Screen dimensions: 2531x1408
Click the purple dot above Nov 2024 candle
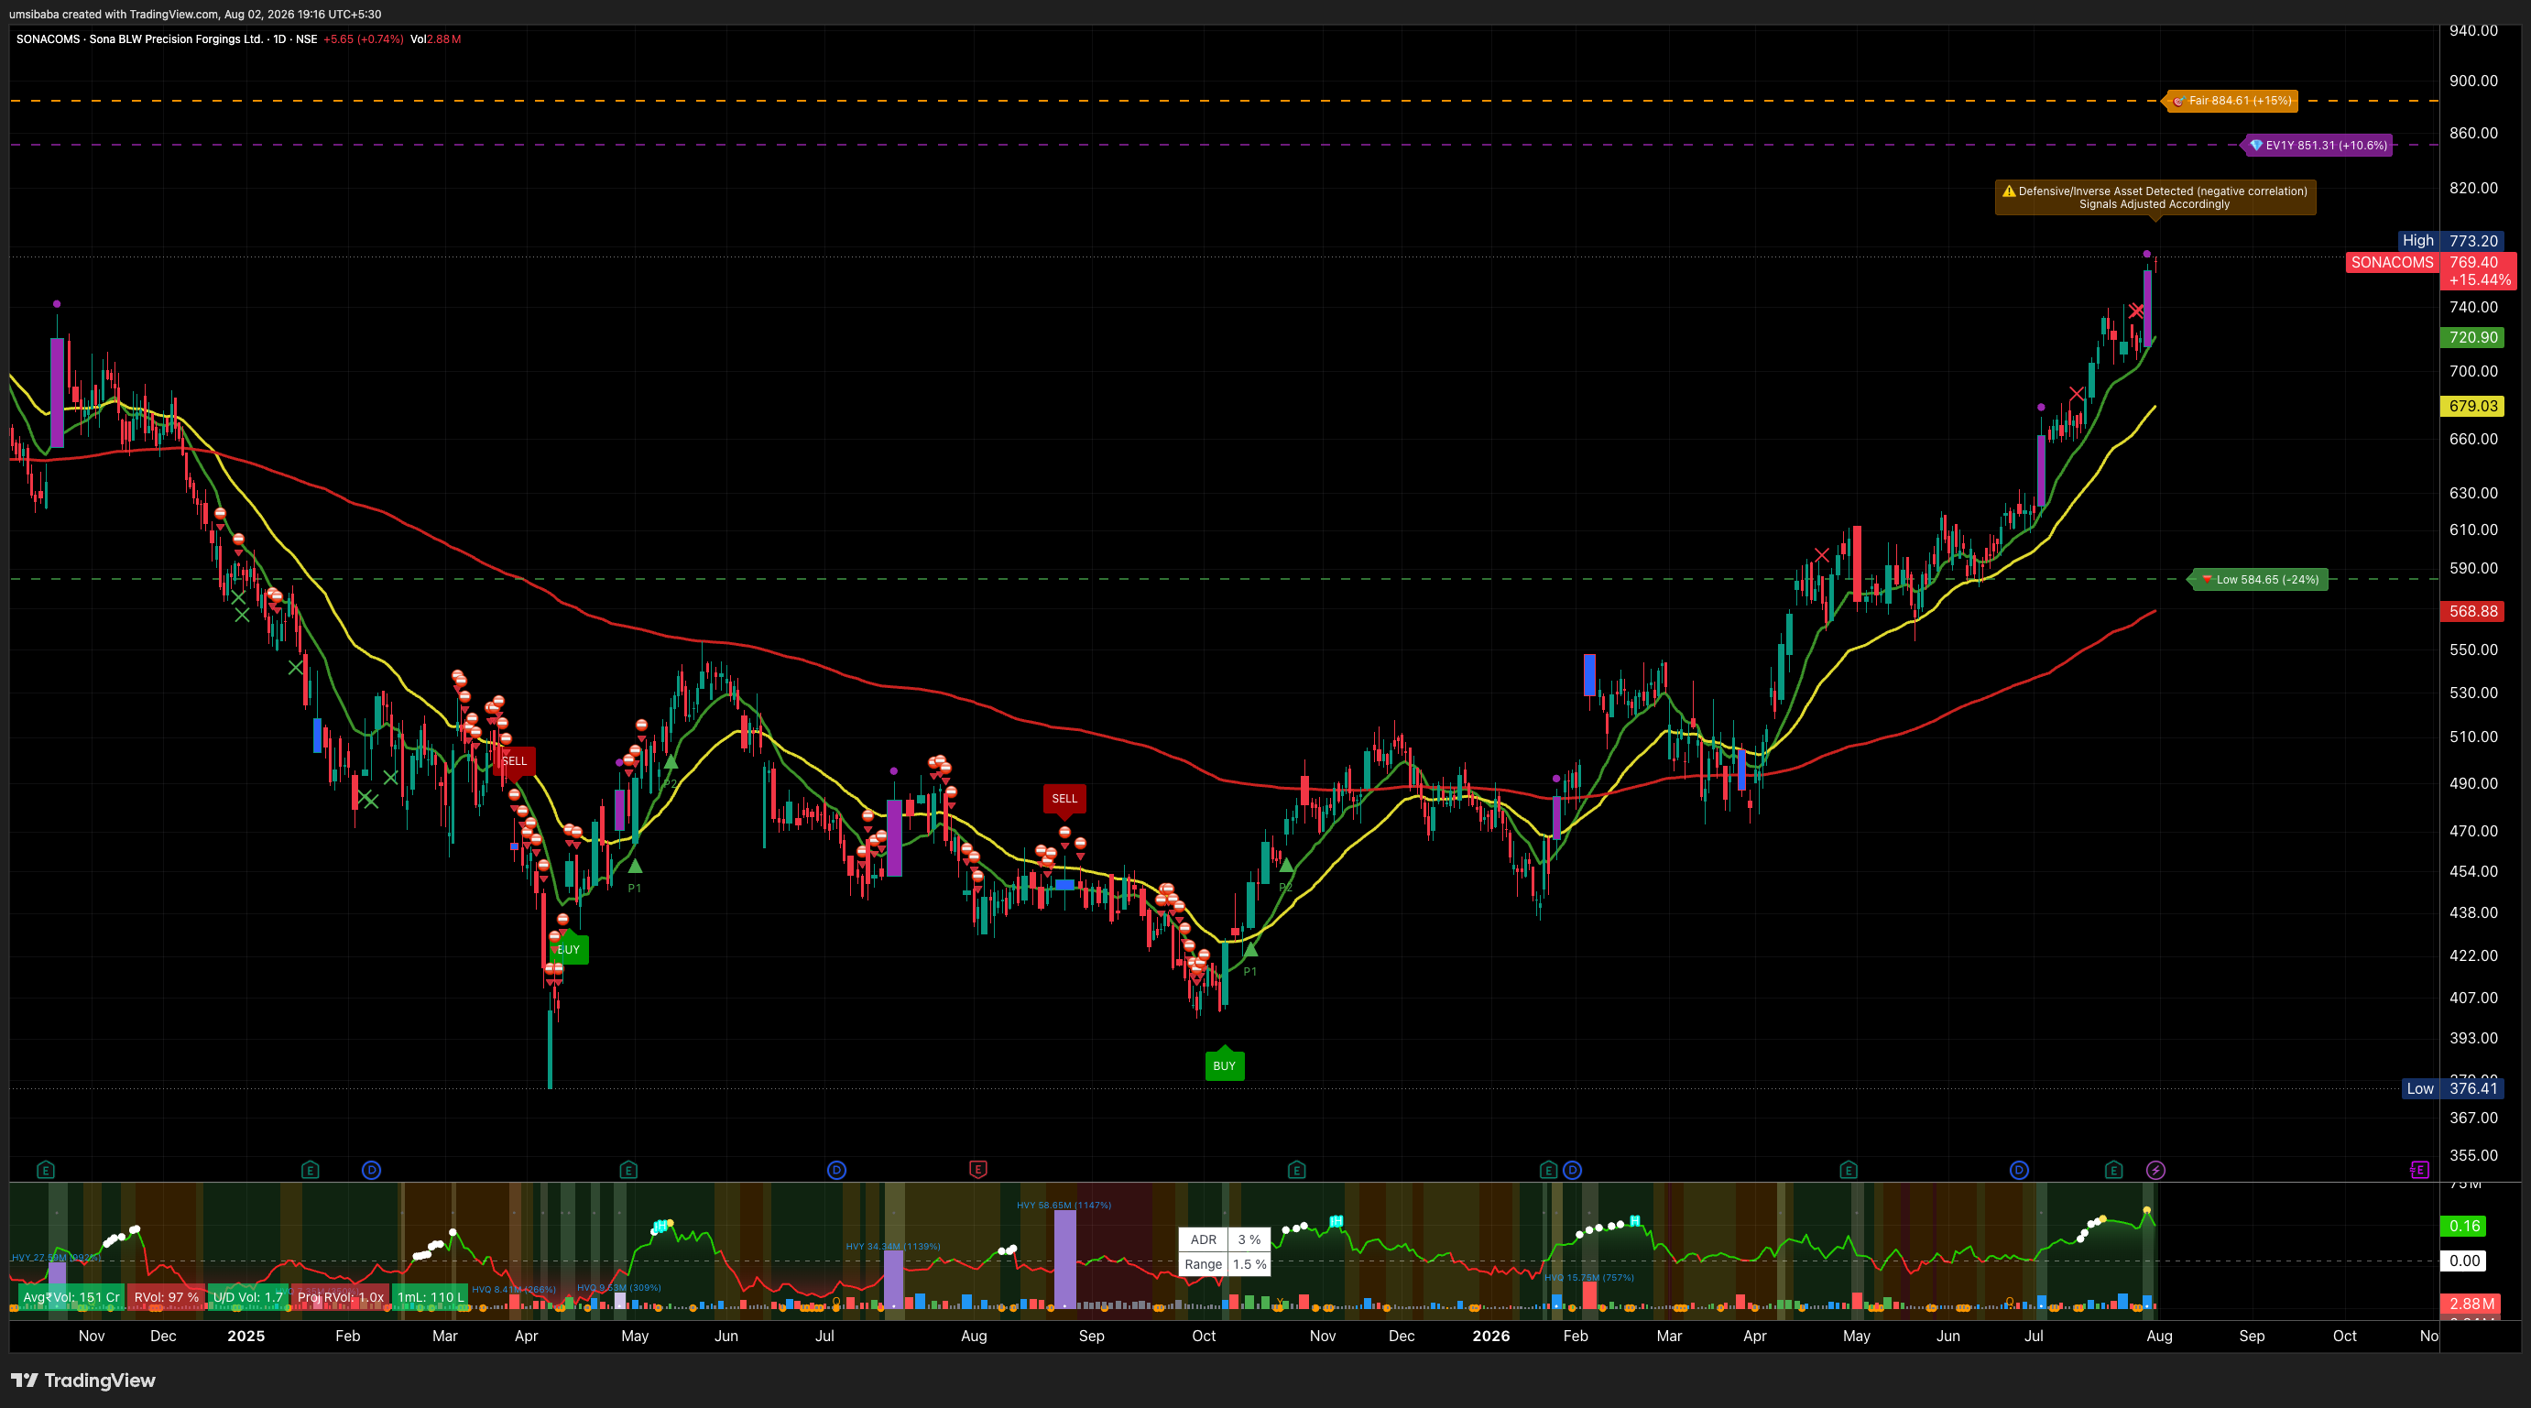click(x=57, y=303)
